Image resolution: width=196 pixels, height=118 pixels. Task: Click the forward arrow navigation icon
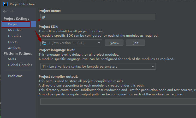coord(12,11)
